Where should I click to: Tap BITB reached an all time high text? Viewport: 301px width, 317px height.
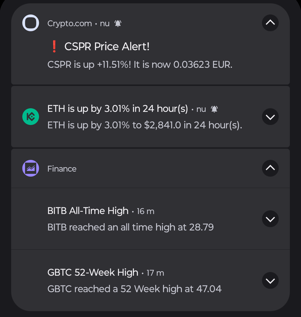pyautogui.click(x=131, y=227)
